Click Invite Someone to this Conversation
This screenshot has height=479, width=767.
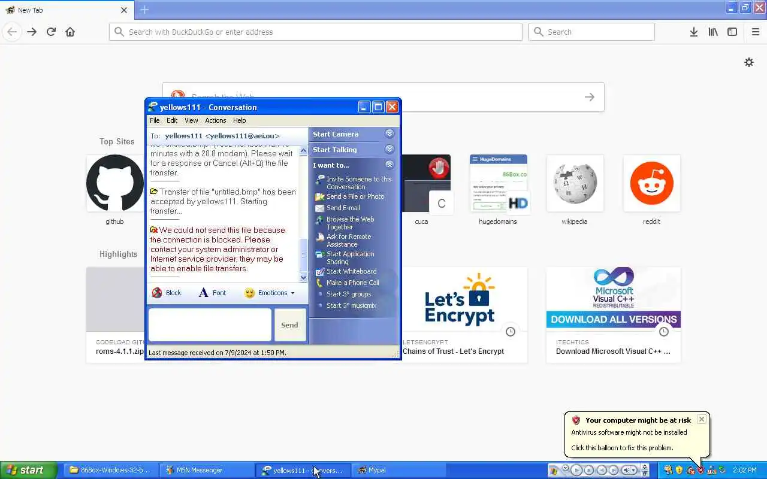[354, 183]
